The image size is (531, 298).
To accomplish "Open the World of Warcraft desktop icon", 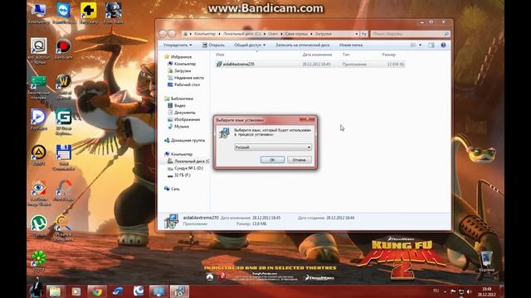I will (x=63, y=86).
